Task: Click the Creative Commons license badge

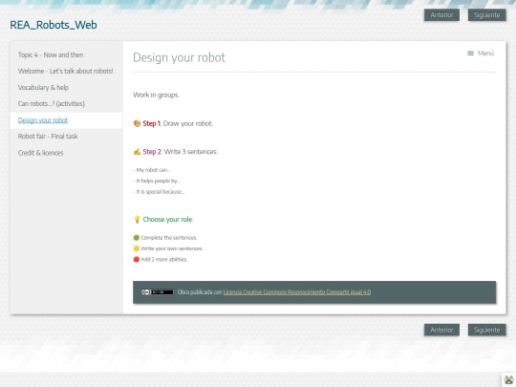Action: click(158, 292)
